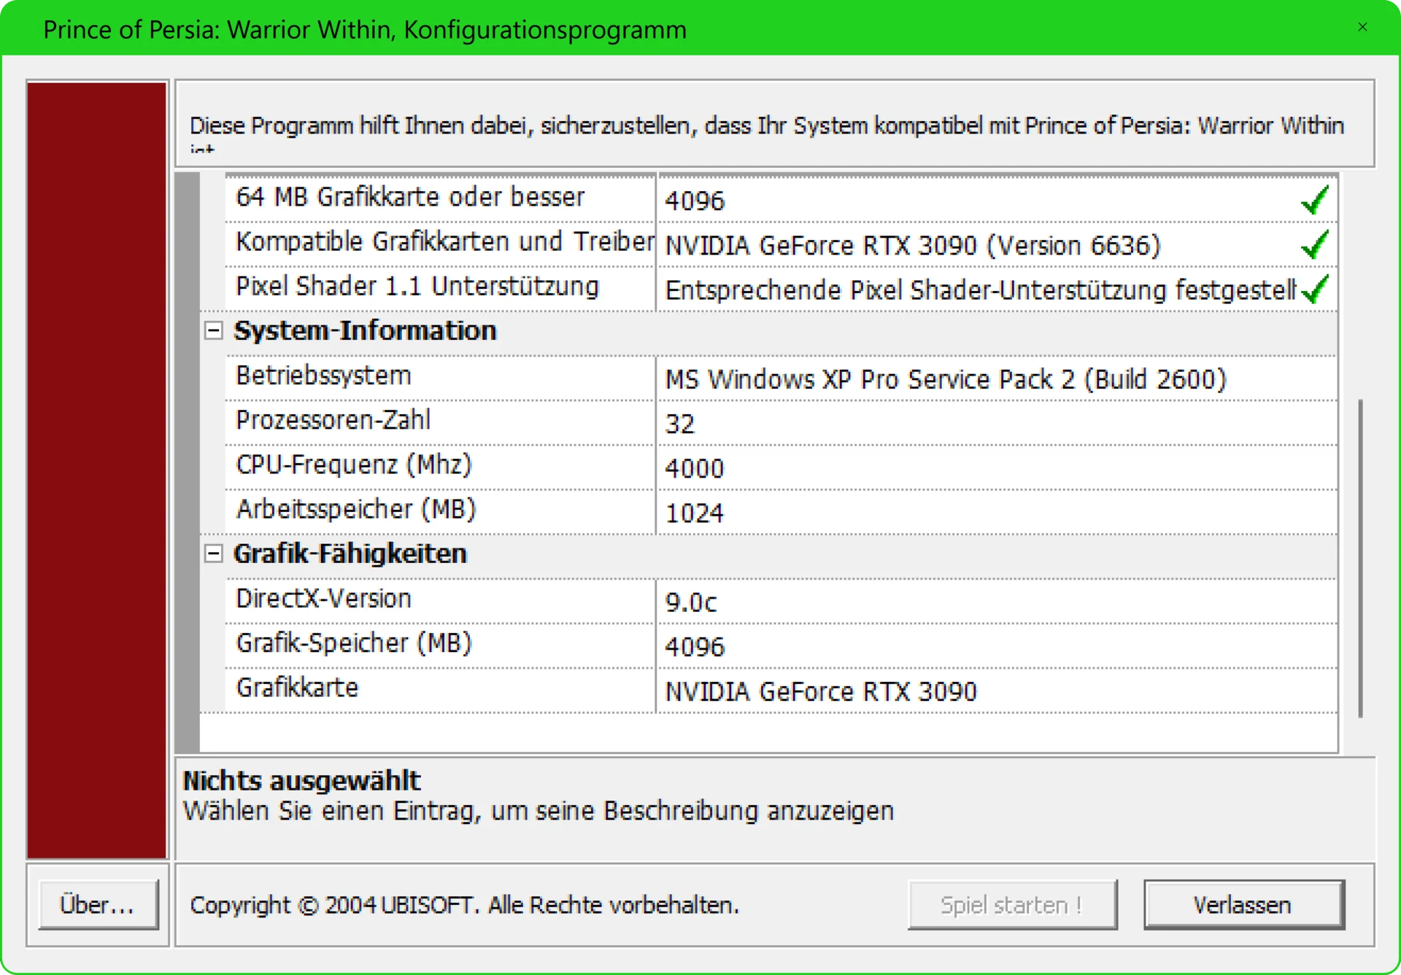Screen dimensions: 1401x975
Task: Click the 'Wählen Sie einen Eintrag' hint text
Action: 539,812
